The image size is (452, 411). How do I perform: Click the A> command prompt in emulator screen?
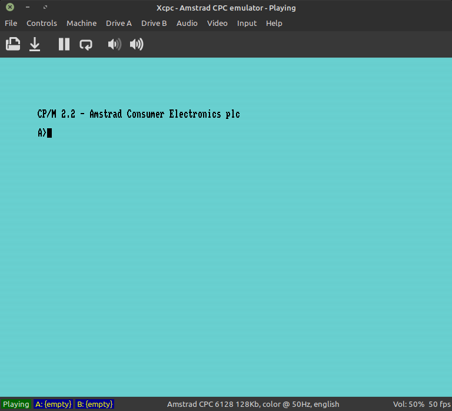(42, 132)
